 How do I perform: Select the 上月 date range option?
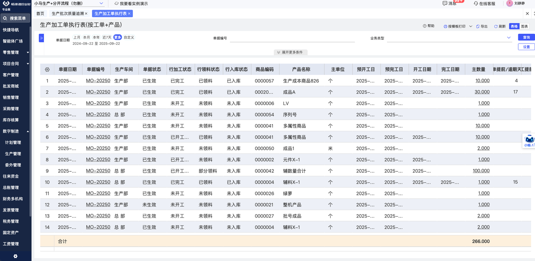click(x=77, y=37)
